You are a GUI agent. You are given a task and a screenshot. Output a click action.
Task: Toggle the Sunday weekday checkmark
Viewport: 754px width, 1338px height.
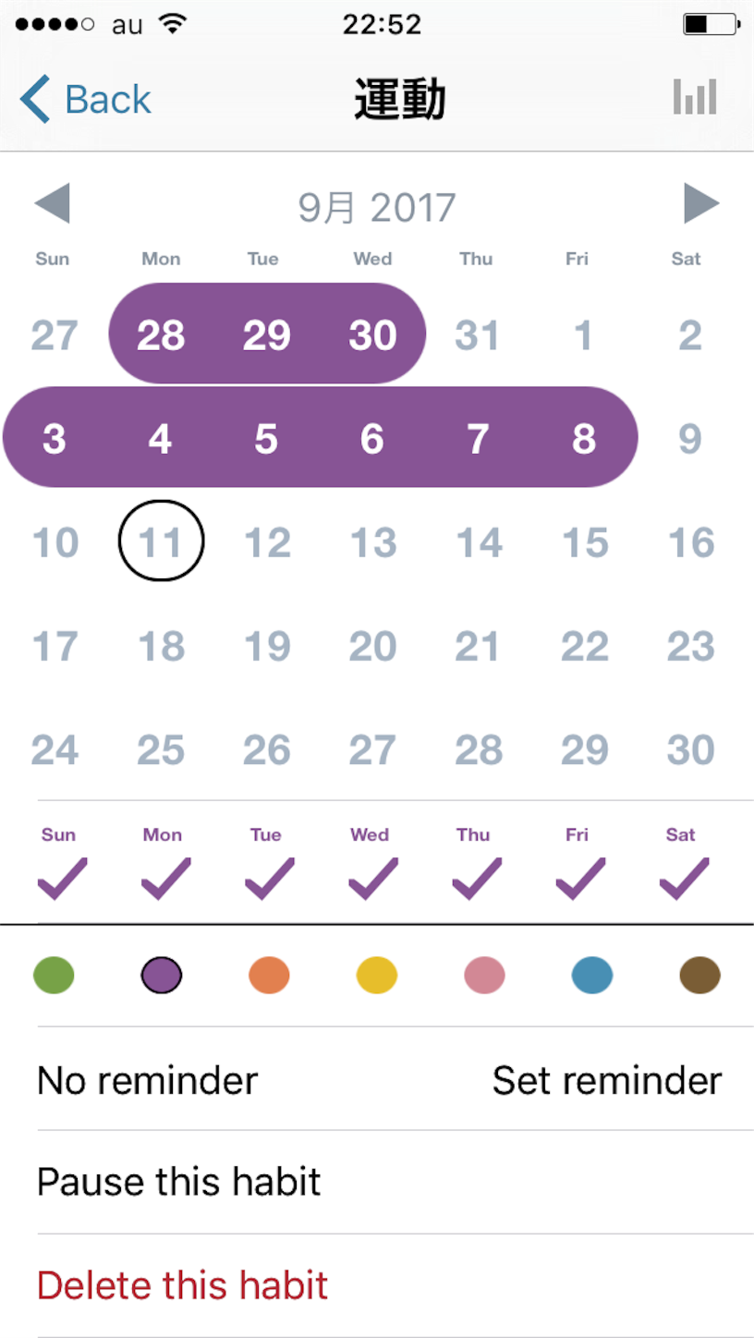click(62, 879)
